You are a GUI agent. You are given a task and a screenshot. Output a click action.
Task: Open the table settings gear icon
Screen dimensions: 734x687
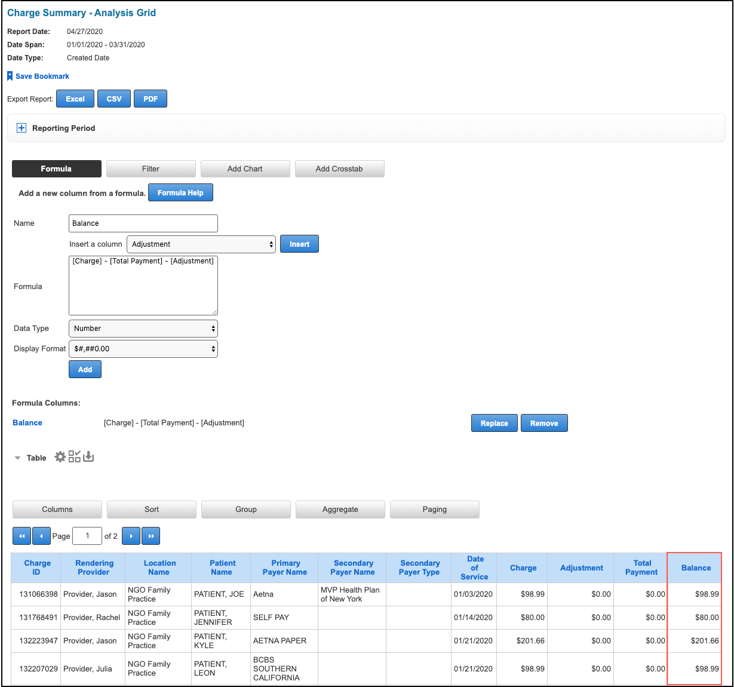click(x=60, y=457)
